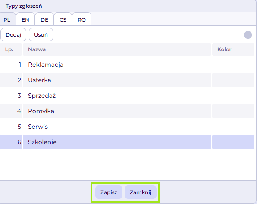Select the Usterka row
The image size is (257, 204).
pos(127,80)
